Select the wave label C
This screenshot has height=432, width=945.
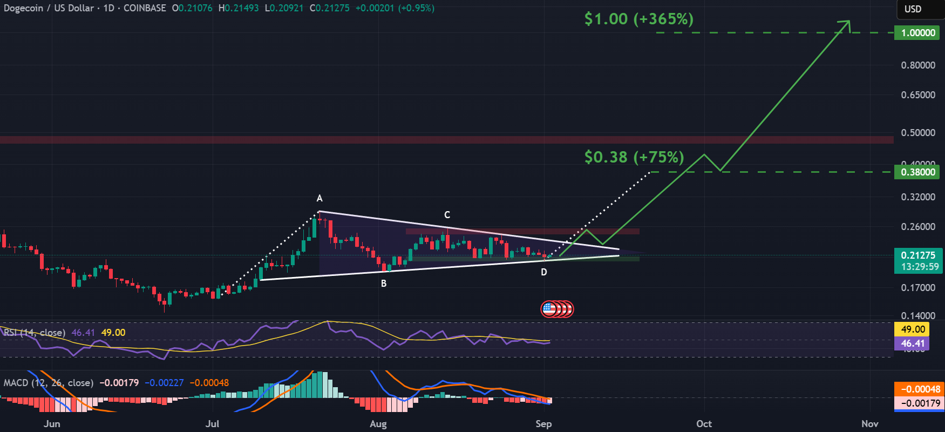(x=447, y=215)
